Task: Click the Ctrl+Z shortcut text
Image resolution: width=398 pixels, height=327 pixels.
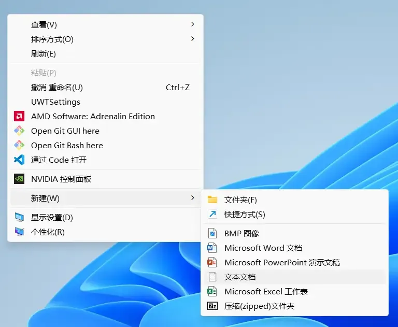Action: [x=178, y=88]
